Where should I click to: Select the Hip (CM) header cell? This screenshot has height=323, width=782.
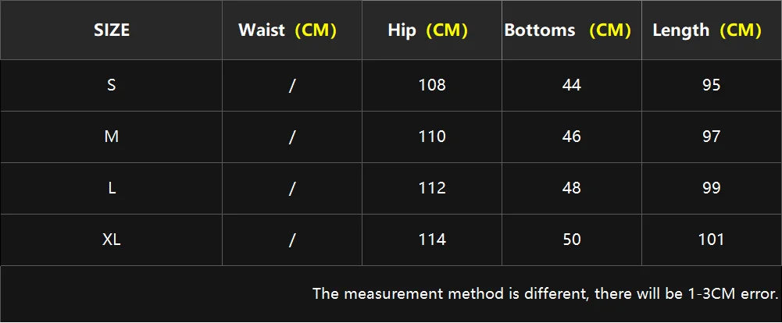(427, 30)
